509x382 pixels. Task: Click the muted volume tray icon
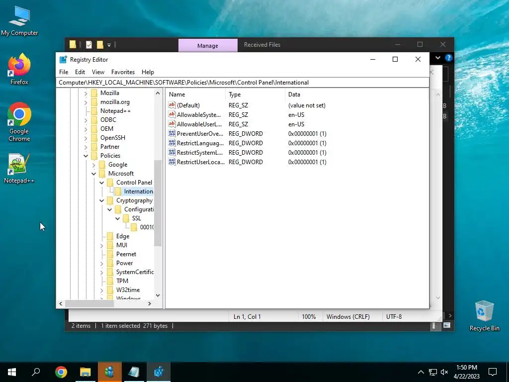coord(444,372)
